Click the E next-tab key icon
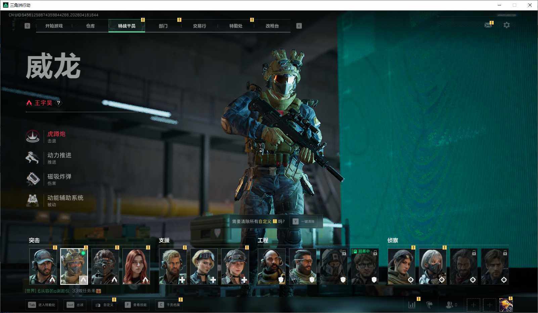The height and width of the screenshot is (313, 538). (x=299, y=26)
